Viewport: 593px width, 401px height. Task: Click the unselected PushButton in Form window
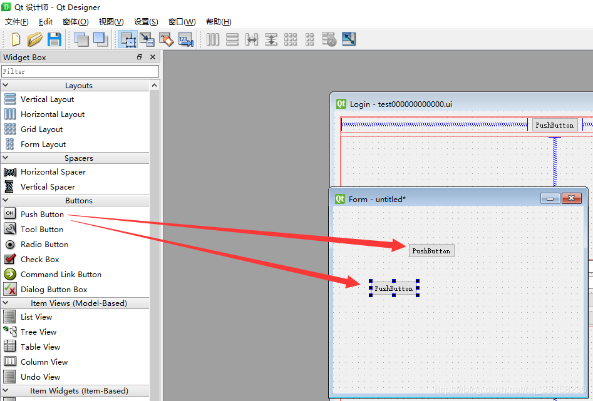[x=431, y=251]
